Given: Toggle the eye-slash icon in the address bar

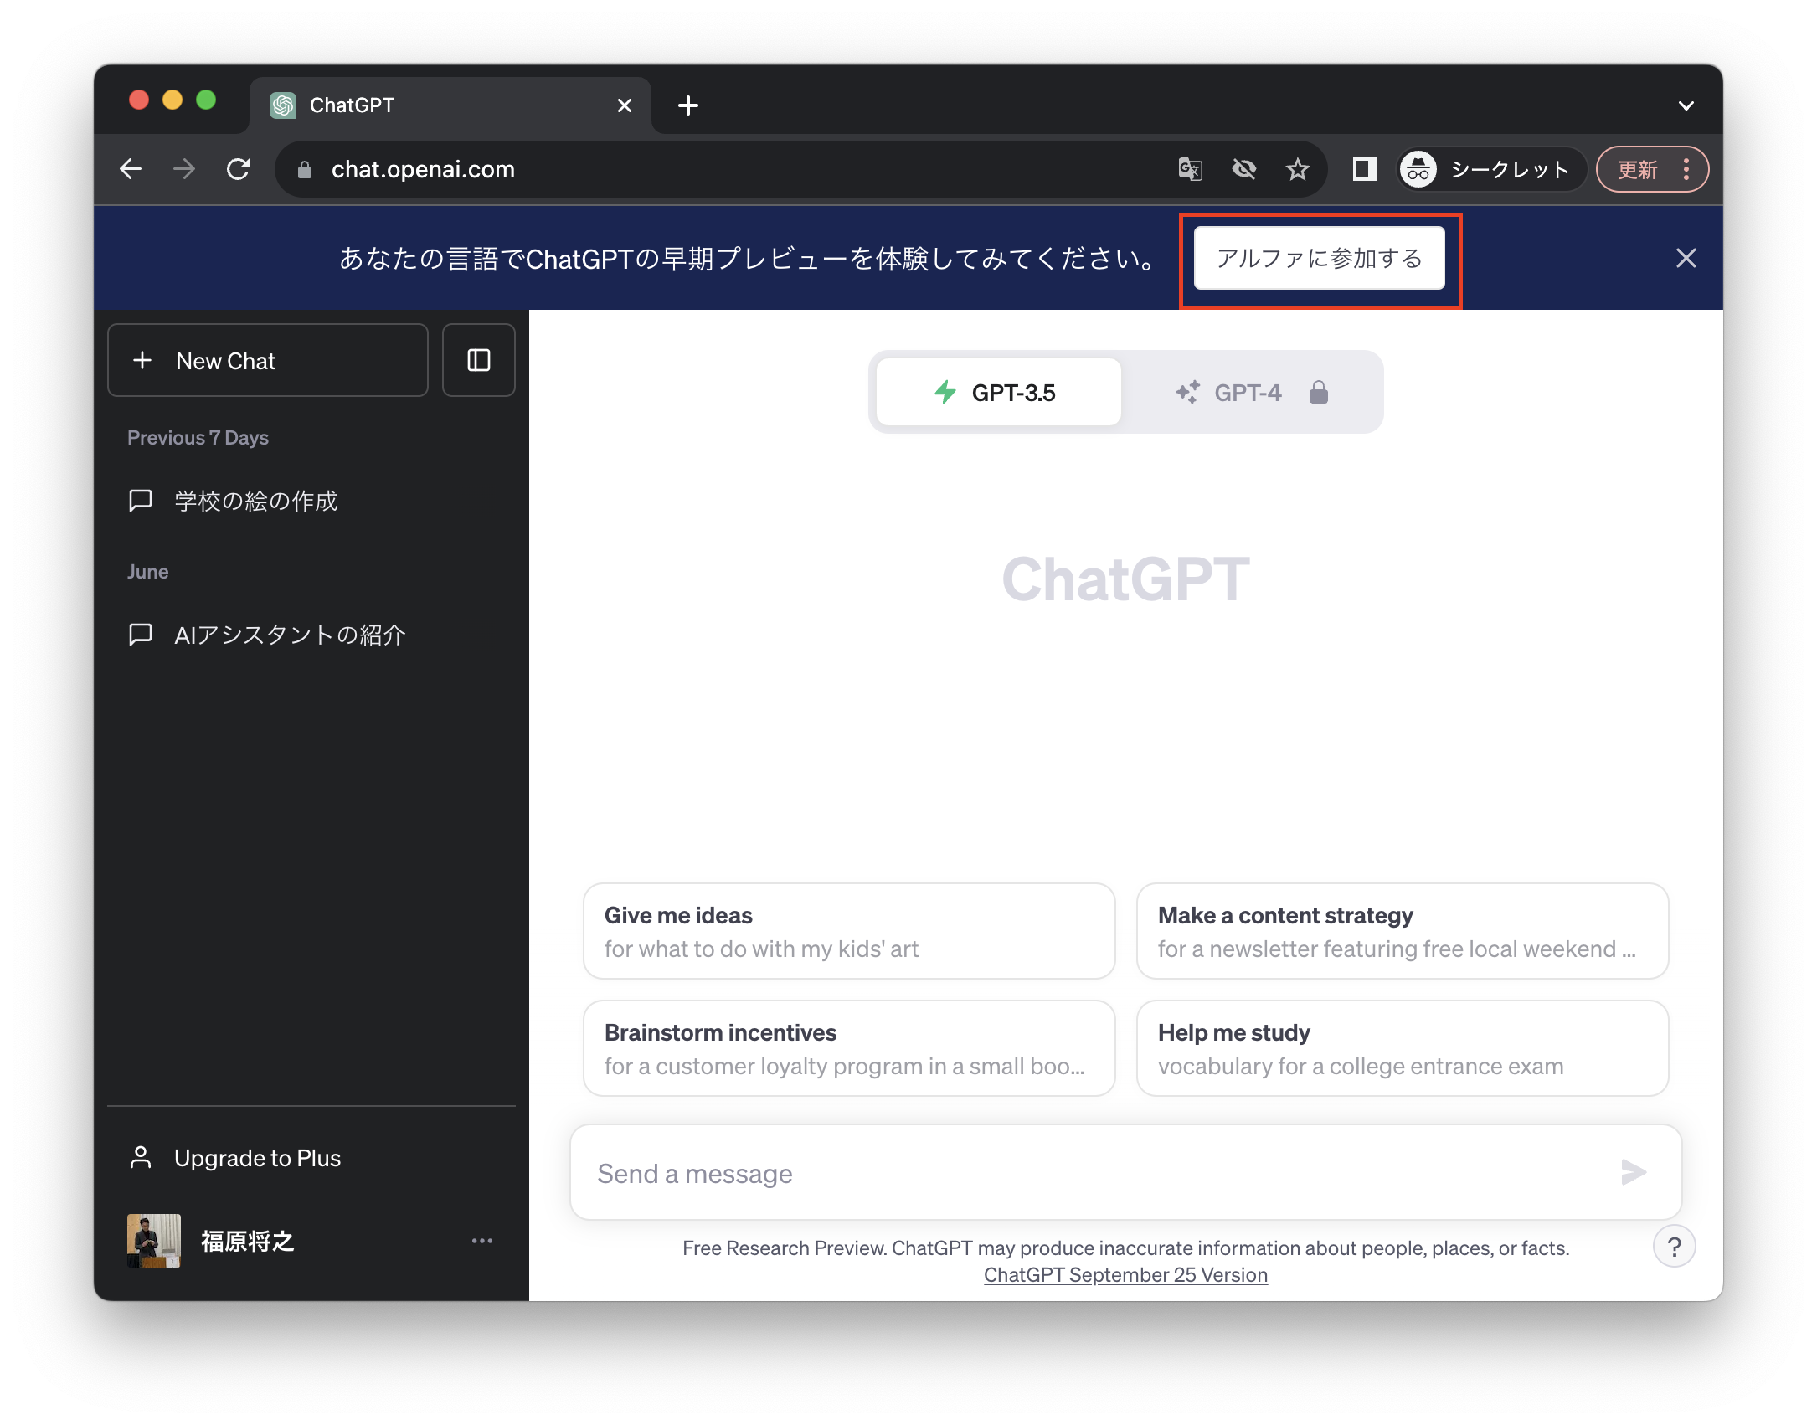Looking at the screenshot, I should pos(1244,168).
